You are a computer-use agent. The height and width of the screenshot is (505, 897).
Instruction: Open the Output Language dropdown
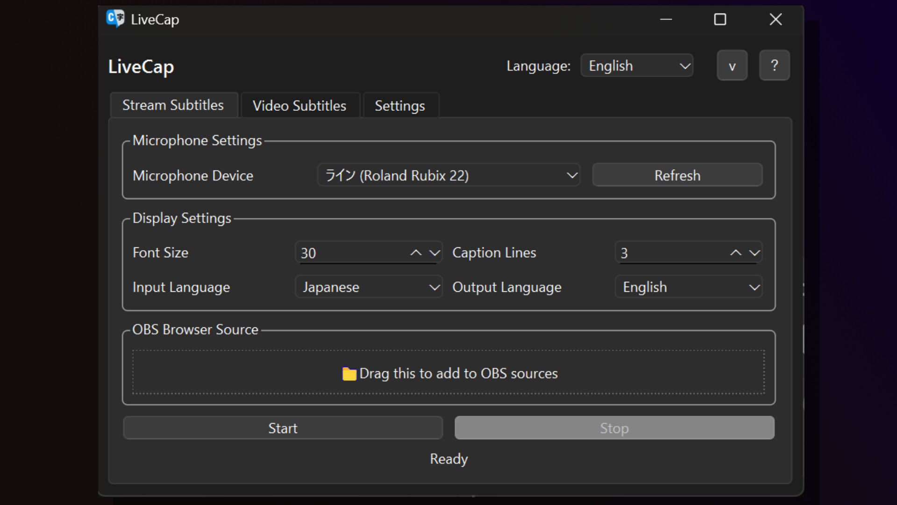point(689,287)
